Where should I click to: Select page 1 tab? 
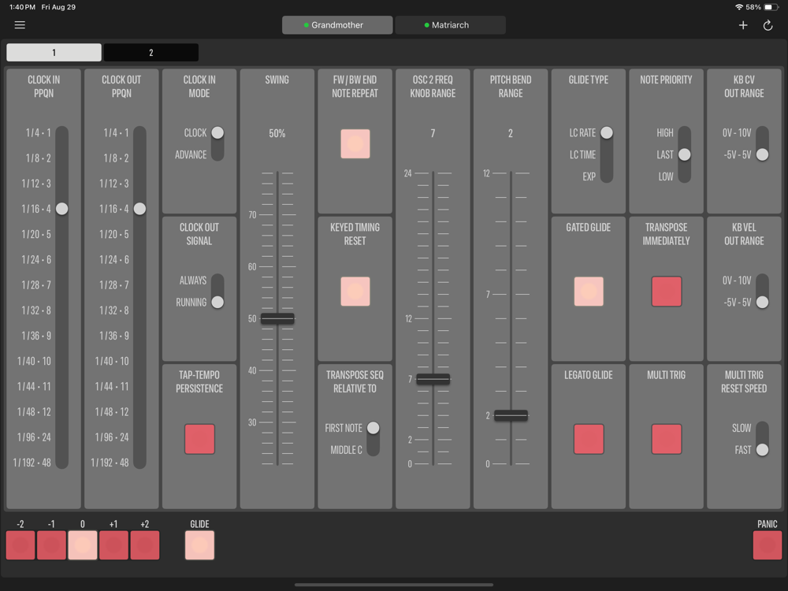pos(54,52)
